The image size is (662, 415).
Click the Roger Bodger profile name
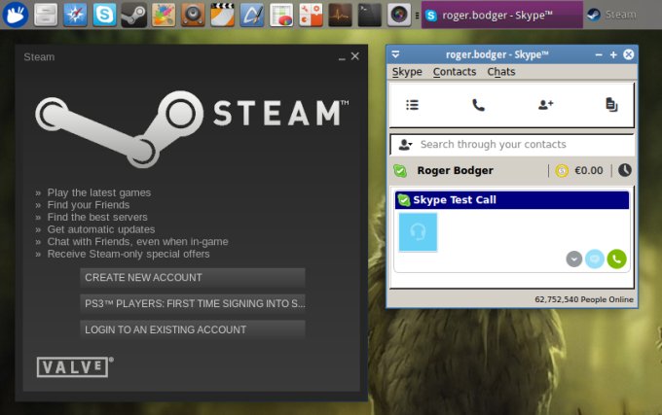456,171
